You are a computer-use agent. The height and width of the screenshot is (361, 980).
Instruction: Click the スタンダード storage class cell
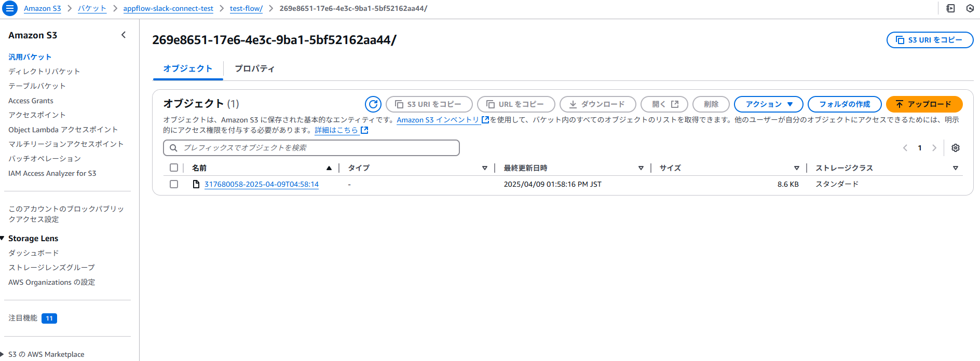pyautogui.click(x=837, y=184)
